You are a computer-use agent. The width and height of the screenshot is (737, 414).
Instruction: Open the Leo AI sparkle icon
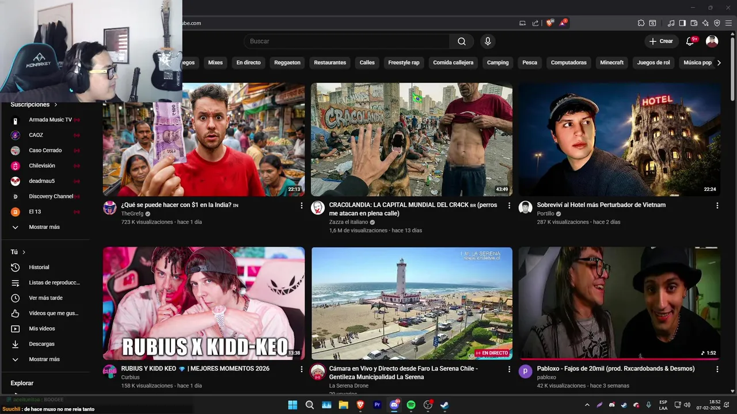pos(705,23)
